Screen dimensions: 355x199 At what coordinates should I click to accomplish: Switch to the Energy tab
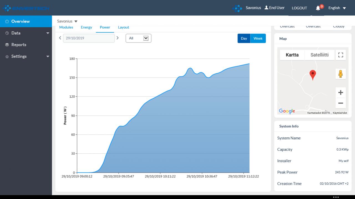[x=86, y=27]
